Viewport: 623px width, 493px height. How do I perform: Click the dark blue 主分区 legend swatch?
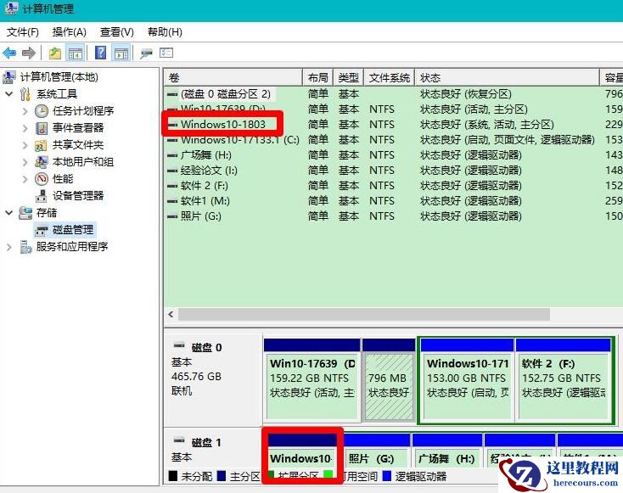pyautogui.click(x=222, y=476)
